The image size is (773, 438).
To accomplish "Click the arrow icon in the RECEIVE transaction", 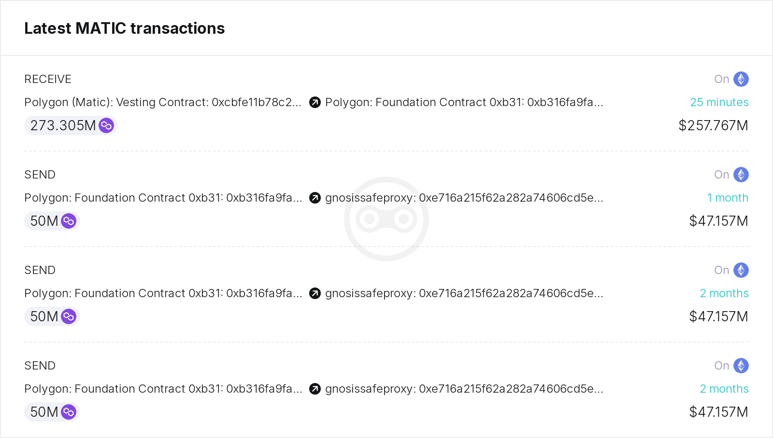I will (x=315, y=102).
